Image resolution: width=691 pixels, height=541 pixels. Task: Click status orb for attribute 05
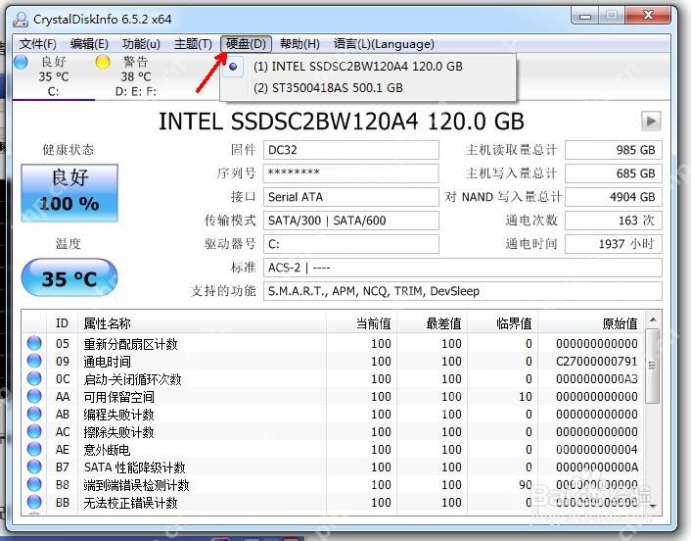(x=34, y=343)
